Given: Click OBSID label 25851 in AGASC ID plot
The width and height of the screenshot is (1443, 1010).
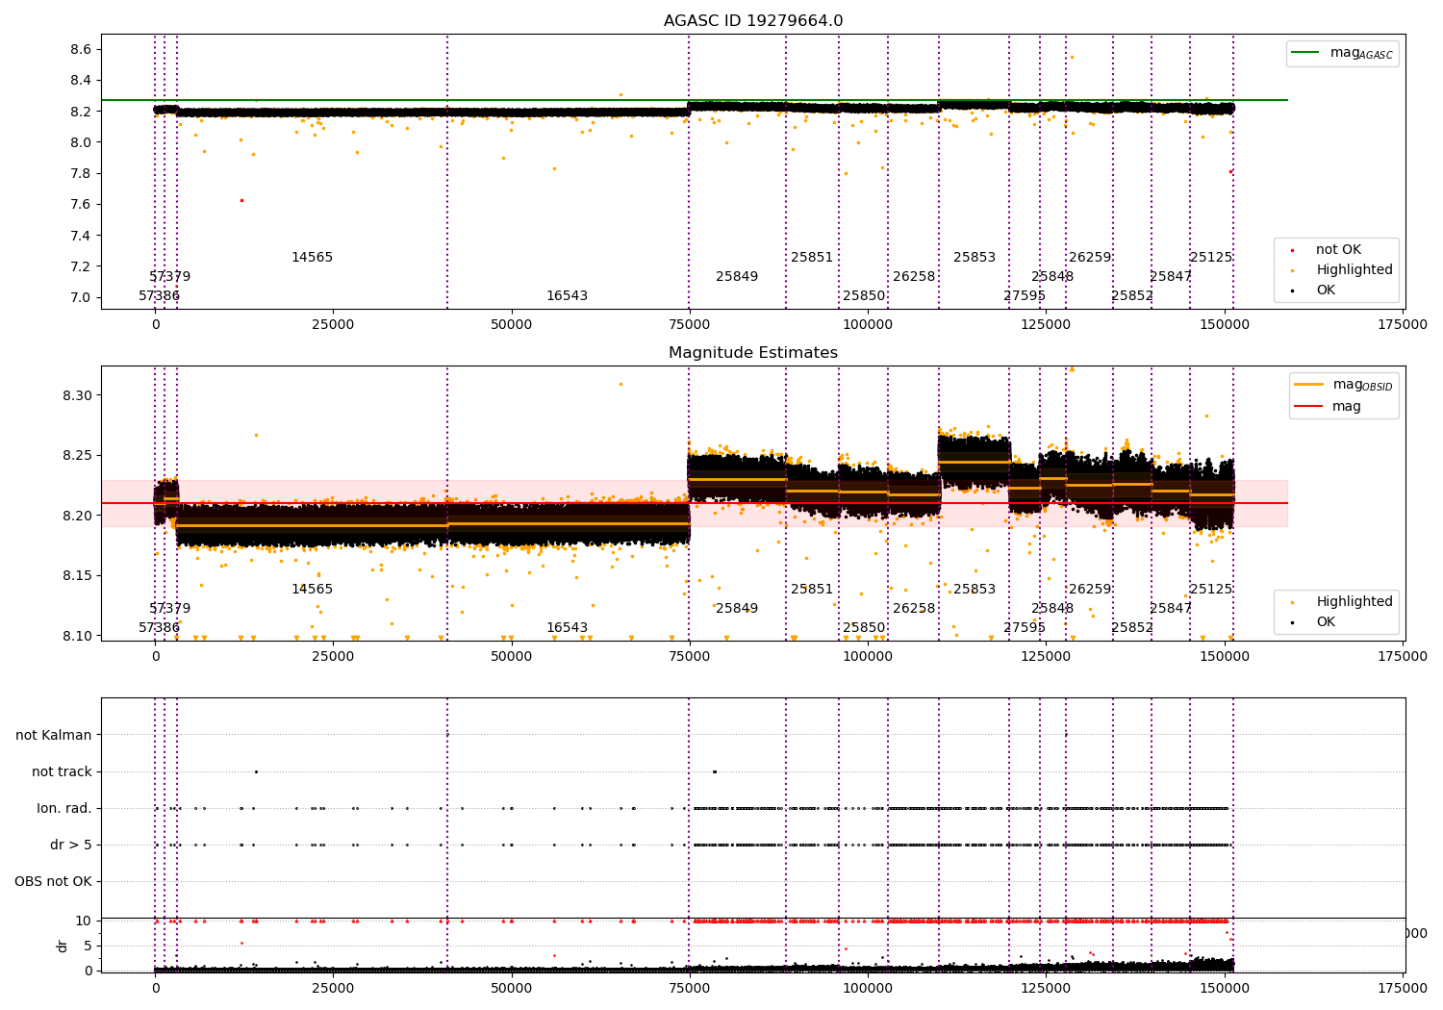Looking at the screenshot, I should 812,257.
